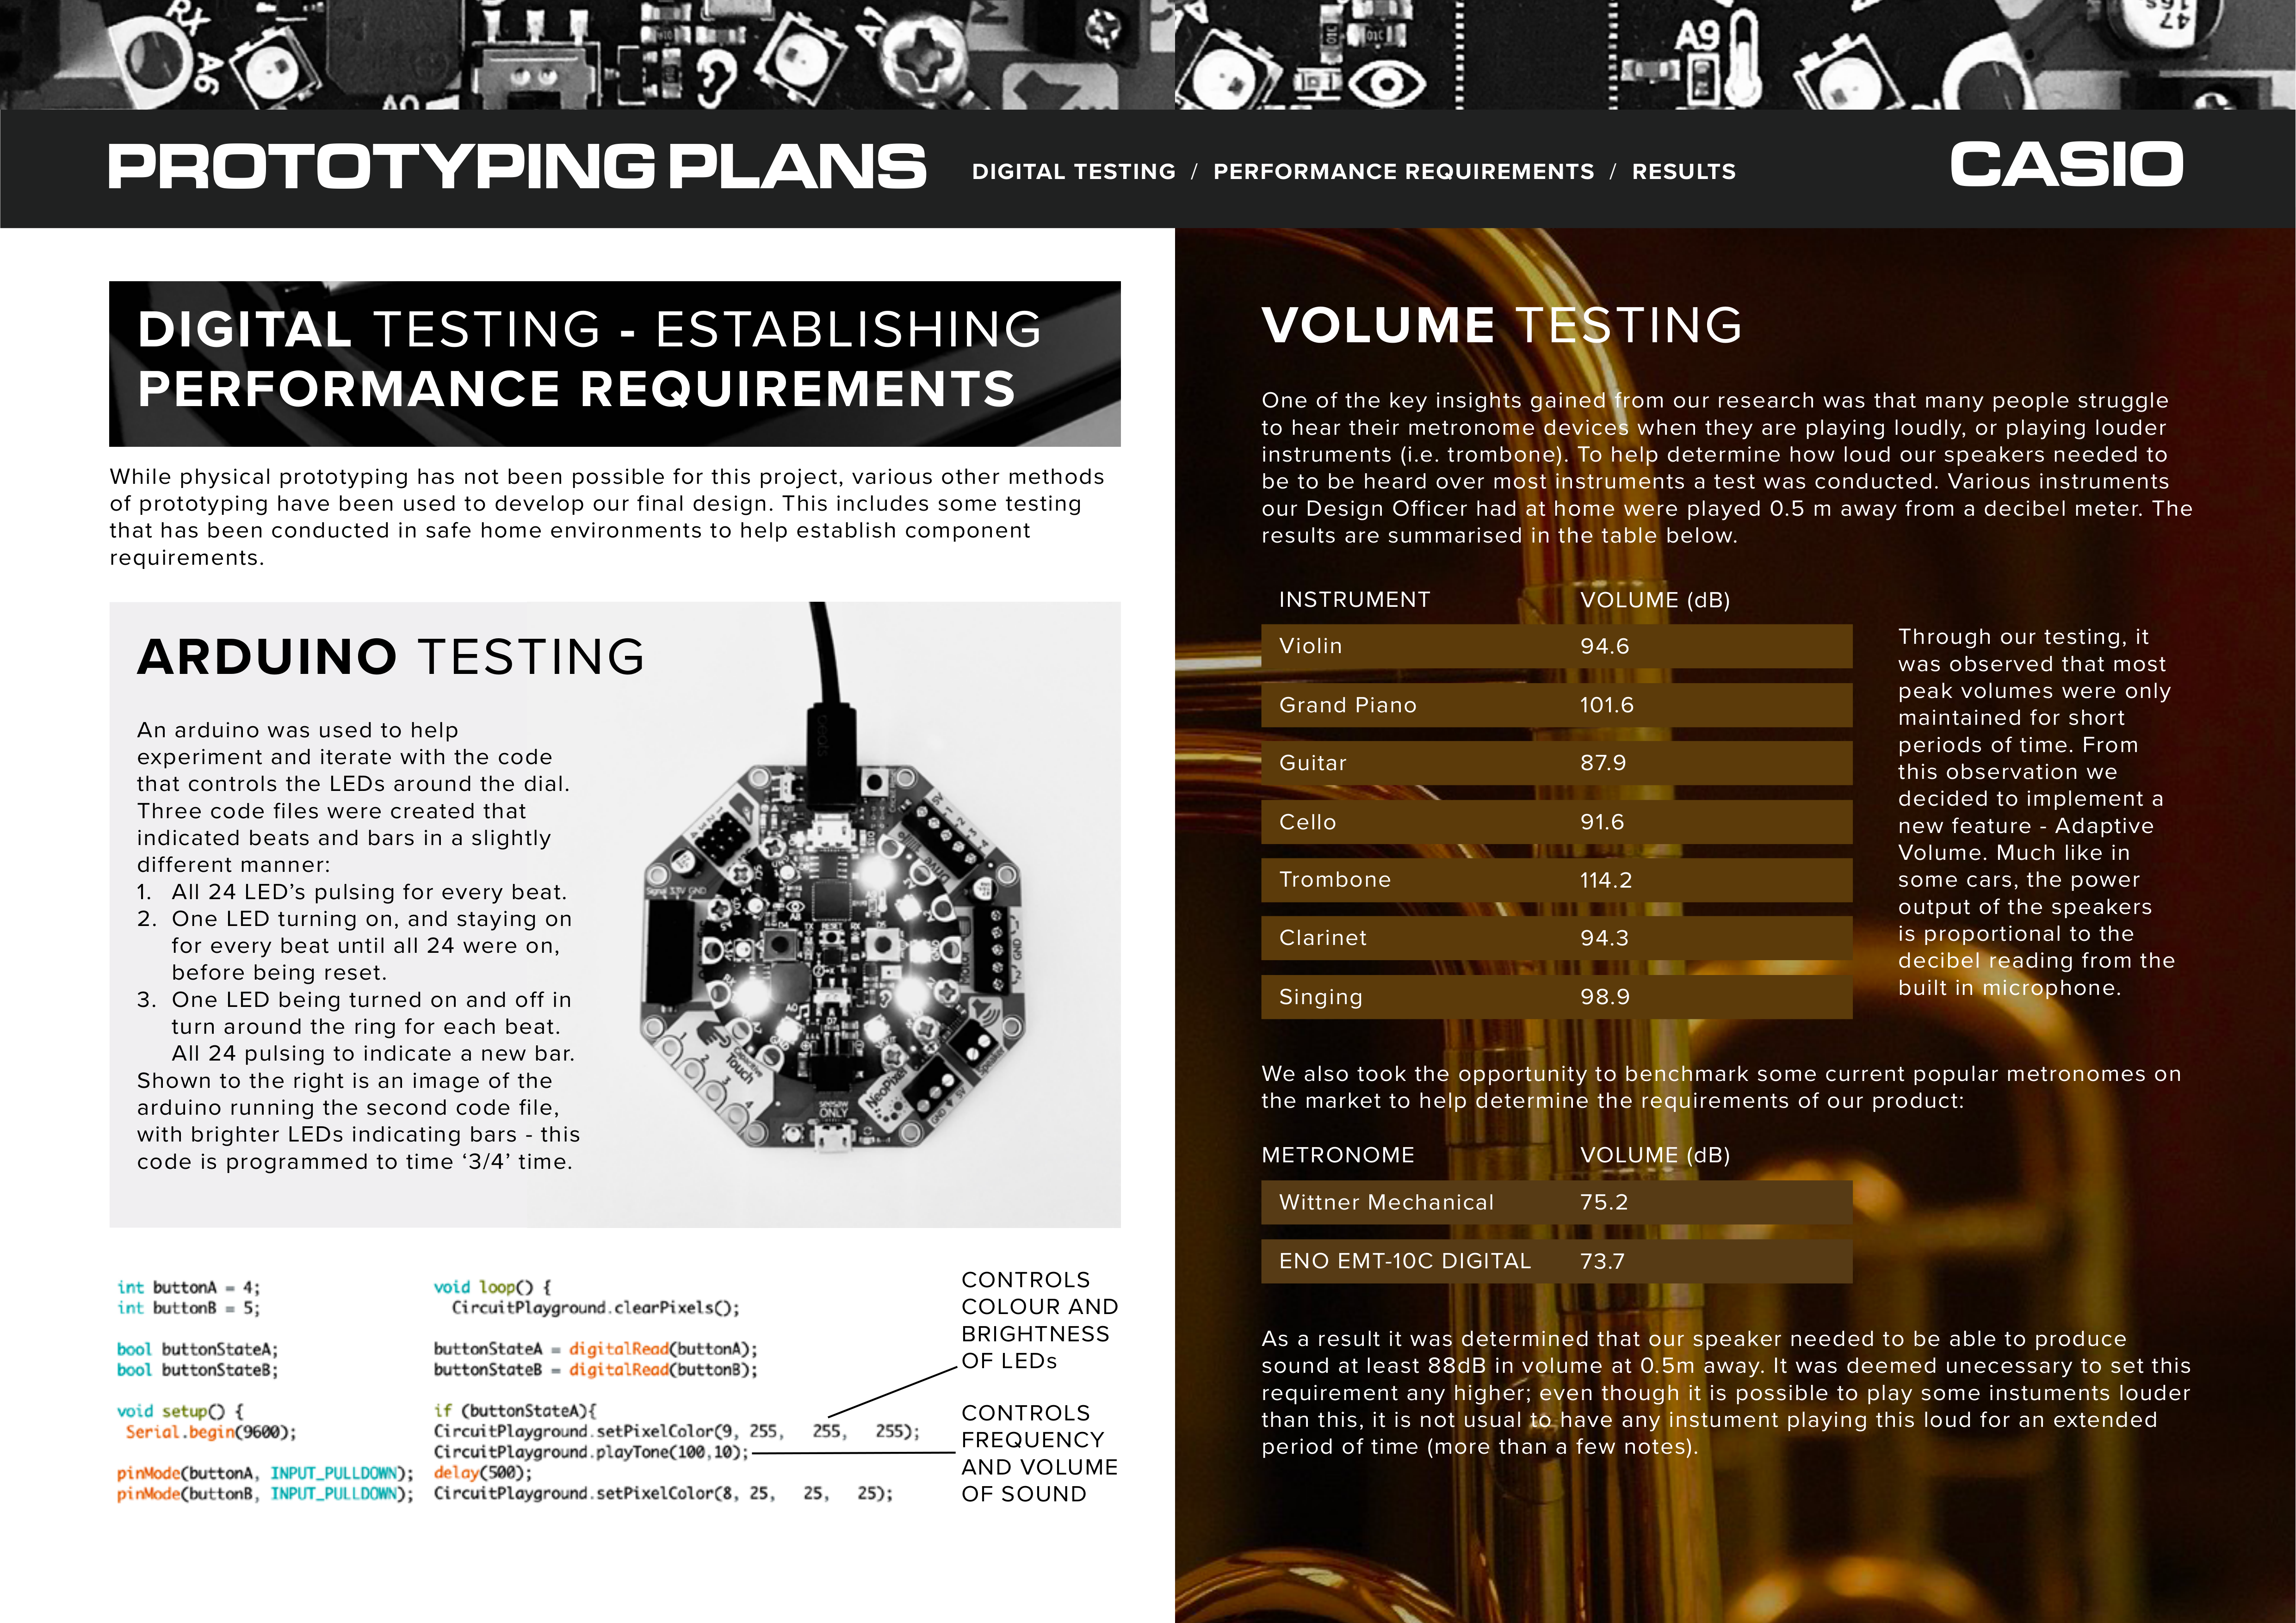Open the RESULTS breadcrumb link
The height and width of the screenshot is (1623, 2296).
pyautogui.click(x=1683, y=172)
